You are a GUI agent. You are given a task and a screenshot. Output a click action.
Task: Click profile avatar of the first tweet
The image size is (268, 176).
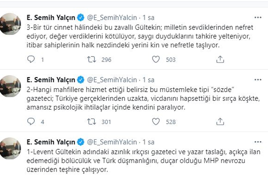click(x=10, y=24)
